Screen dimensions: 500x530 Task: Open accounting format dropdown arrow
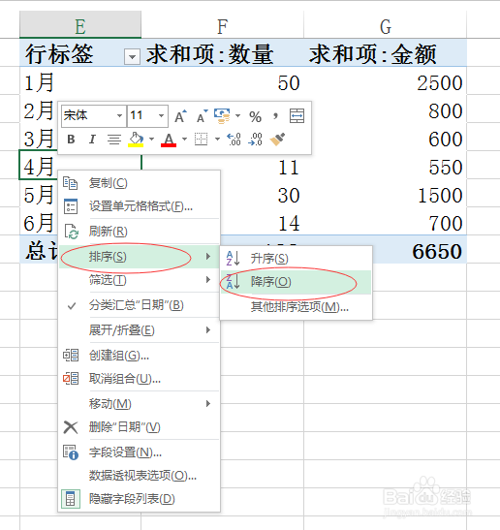tap(238, 115)
